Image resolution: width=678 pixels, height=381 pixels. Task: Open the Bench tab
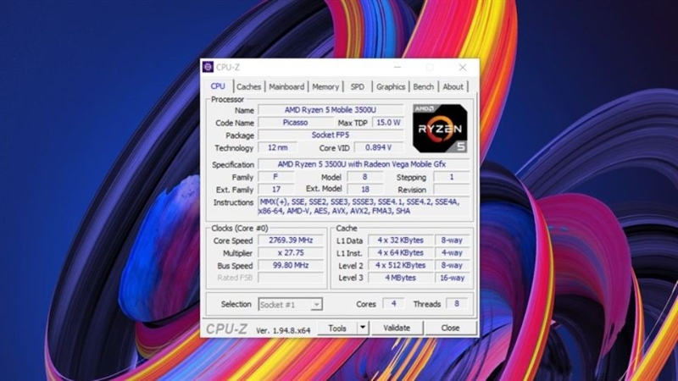423,87
